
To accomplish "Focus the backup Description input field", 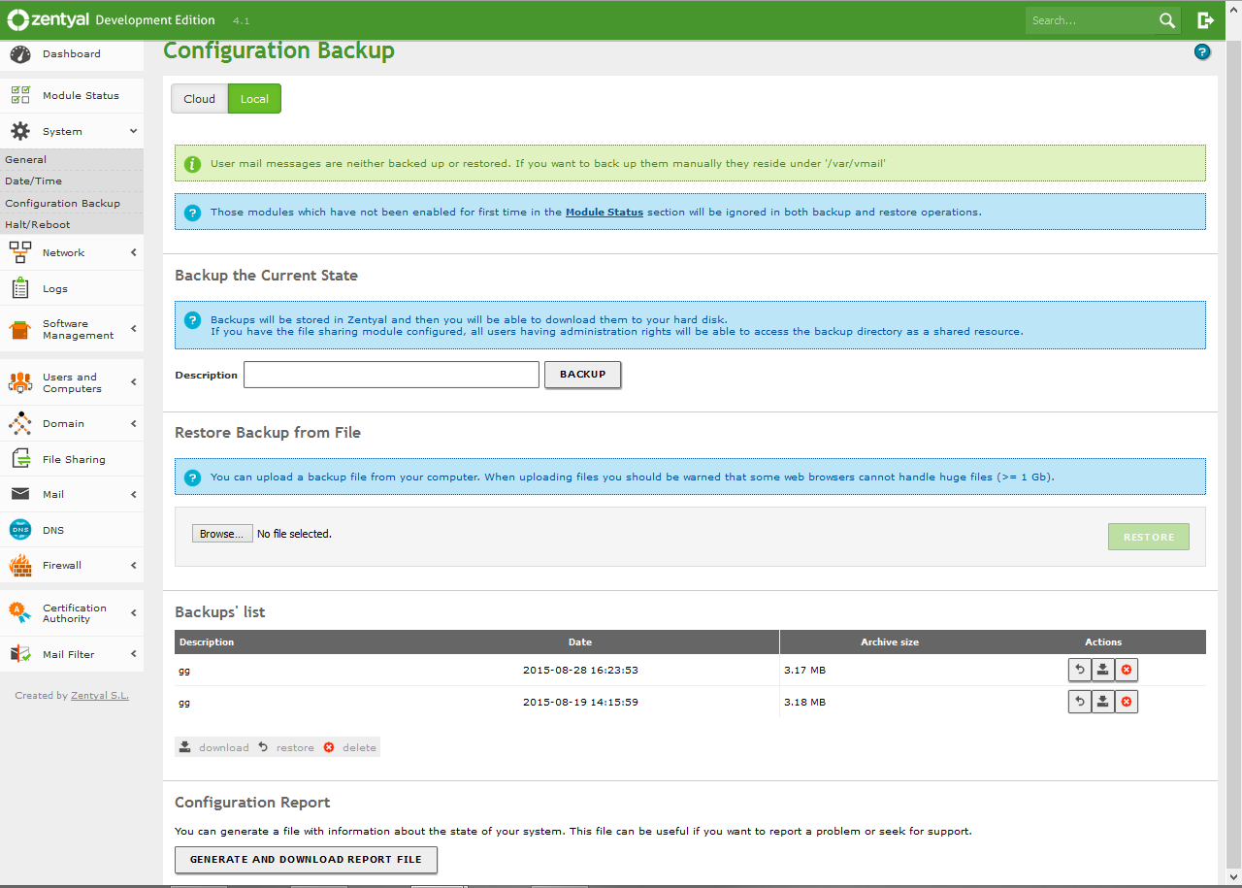I will [391, 375].
